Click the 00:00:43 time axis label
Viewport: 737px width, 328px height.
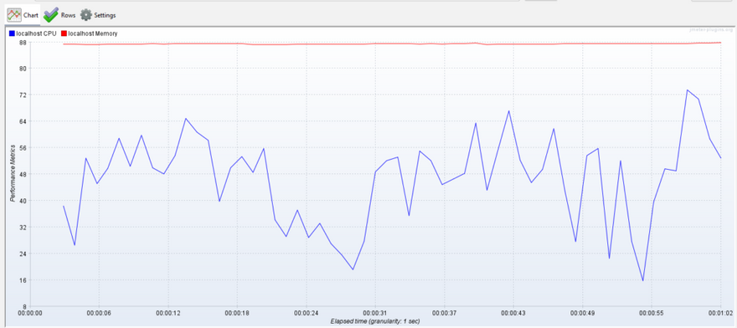[513, 312]
